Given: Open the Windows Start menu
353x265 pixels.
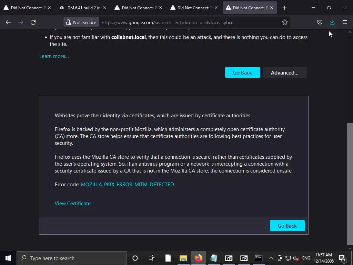Looking at the screenshot, I should point(8,258).
